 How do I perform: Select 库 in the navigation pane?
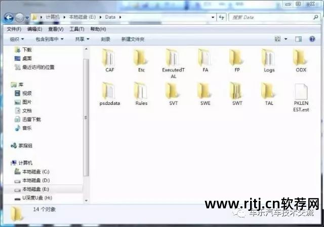[x=17, y=85]
